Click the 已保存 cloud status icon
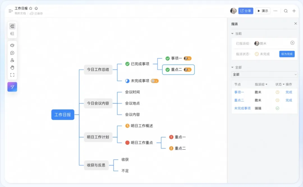Viewport: 303px width, 187px height. pyautogui.click(x=31, y=13)
